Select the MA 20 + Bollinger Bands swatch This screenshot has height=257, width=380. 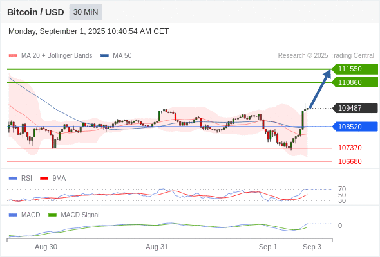(13, 56)
